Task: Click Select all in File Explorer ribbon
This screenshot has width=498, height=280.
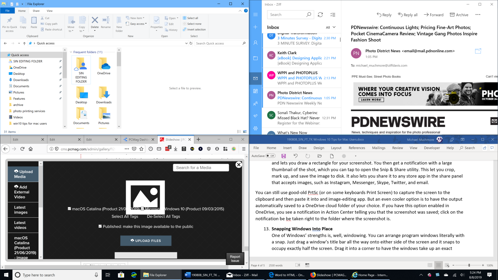Action: pos(190,18)
